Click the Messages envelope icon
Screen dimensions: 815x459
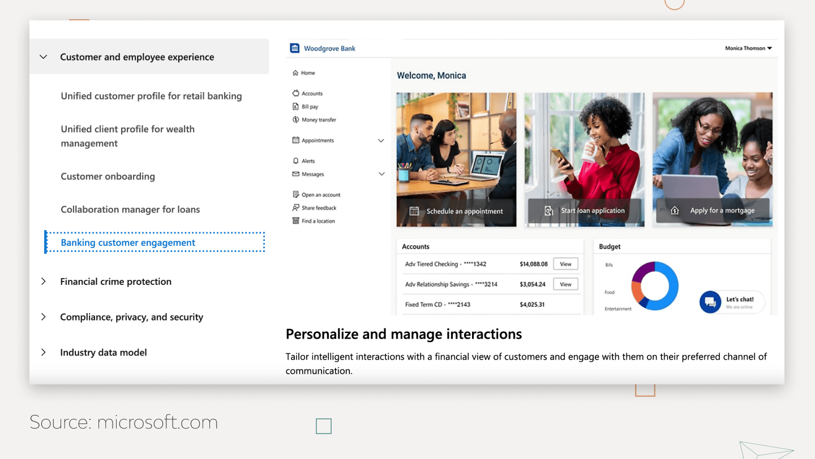[295, 174]
